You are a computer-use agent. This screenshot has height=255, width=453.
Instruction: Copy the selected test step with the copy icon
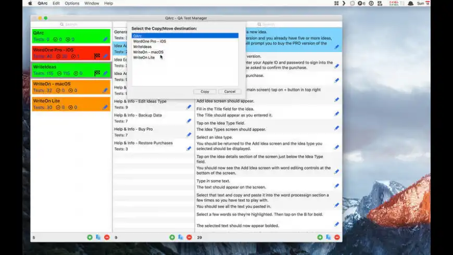pyautogui.click(x=329, y=237)
